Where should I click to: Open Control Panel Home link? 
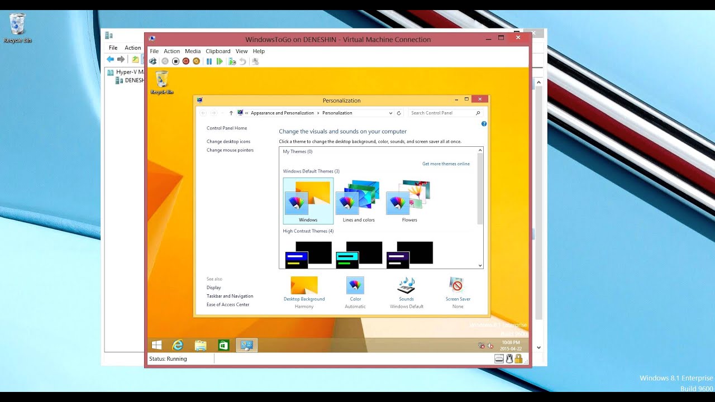(x=227, y=128)
